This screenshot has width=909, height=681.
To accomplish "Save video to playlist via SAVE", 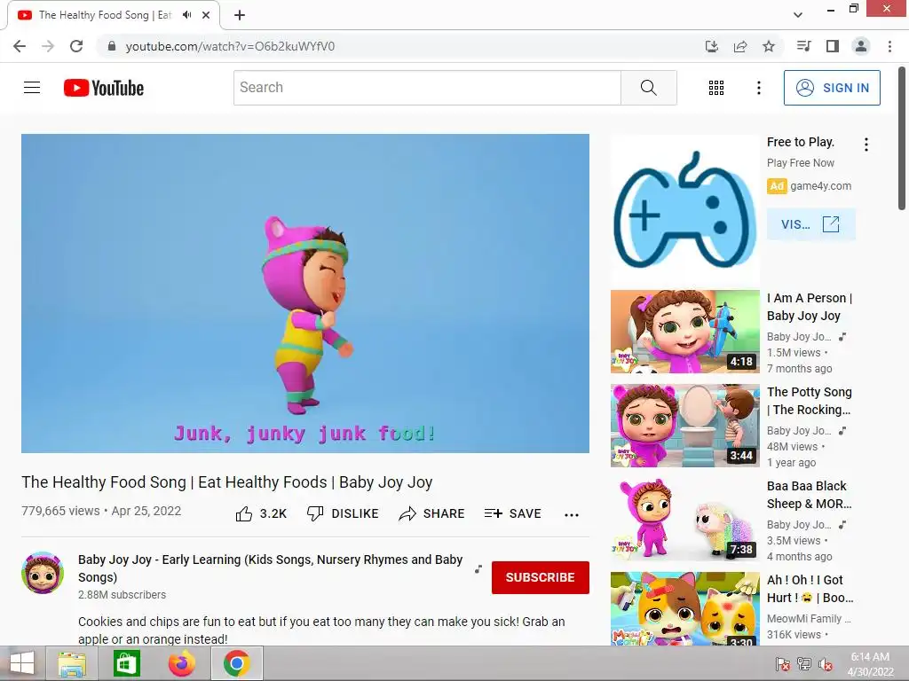I will click(512, 513).
